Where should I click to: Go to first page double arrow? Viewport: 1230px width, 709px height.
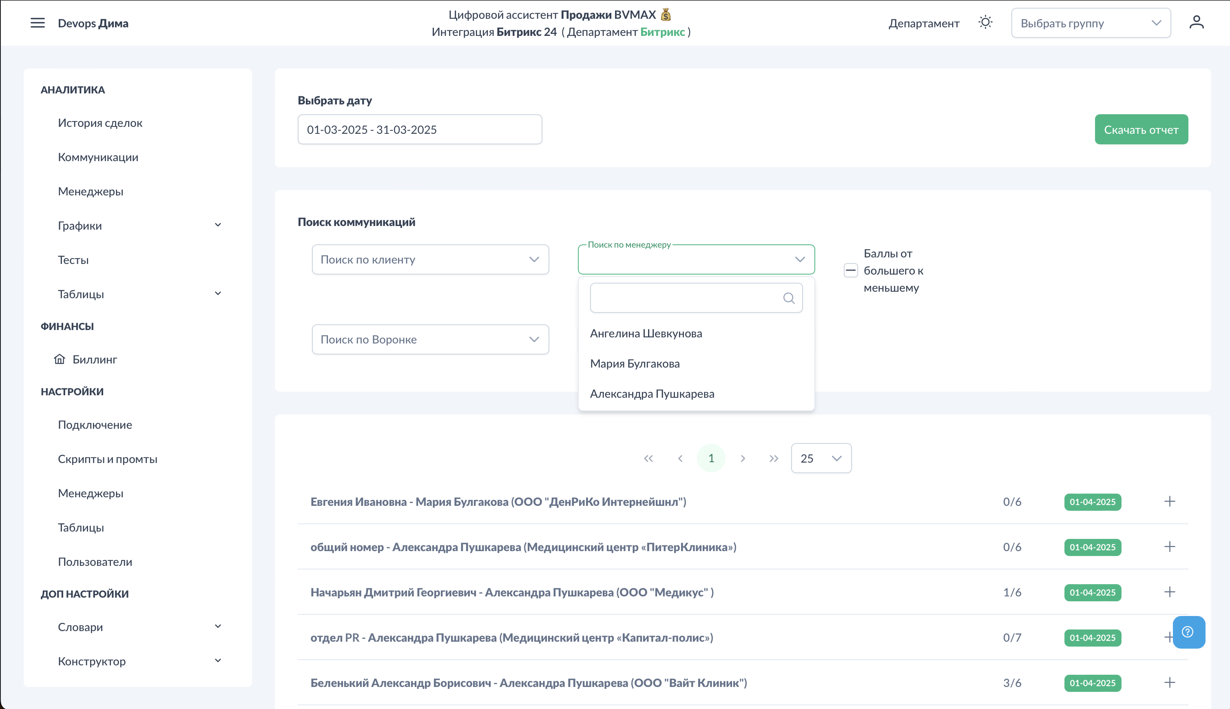(648, 458)
